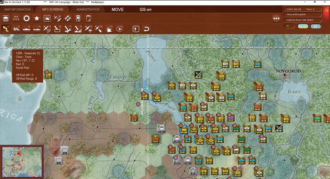Image resolution: width=330 pixels, height=179 pixels.
Task: Click the F12 end turn icon
Action: coord(119,29)
